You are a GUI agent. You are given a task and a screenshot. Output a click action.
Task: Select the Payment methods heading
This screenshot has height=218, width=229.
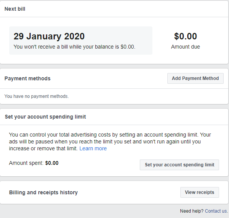tap(28, 78)
